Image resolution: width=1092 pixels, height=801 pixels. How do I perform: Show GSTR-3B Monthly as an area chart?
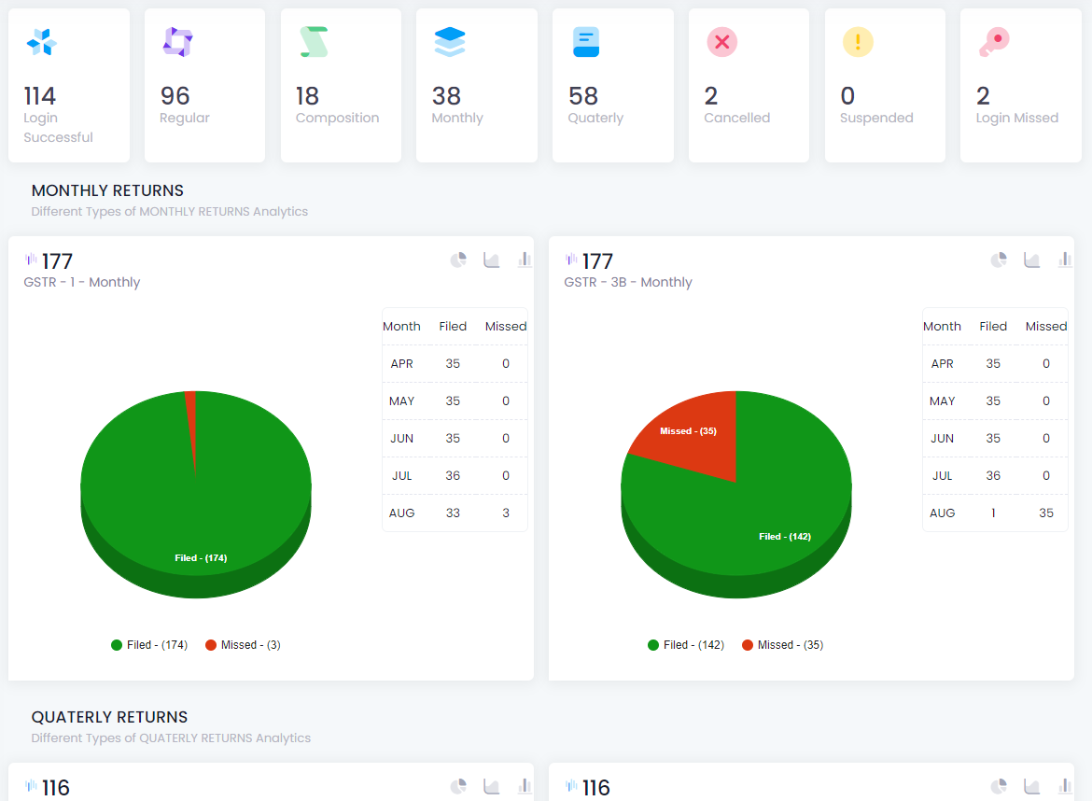[x=1032, y=260]
